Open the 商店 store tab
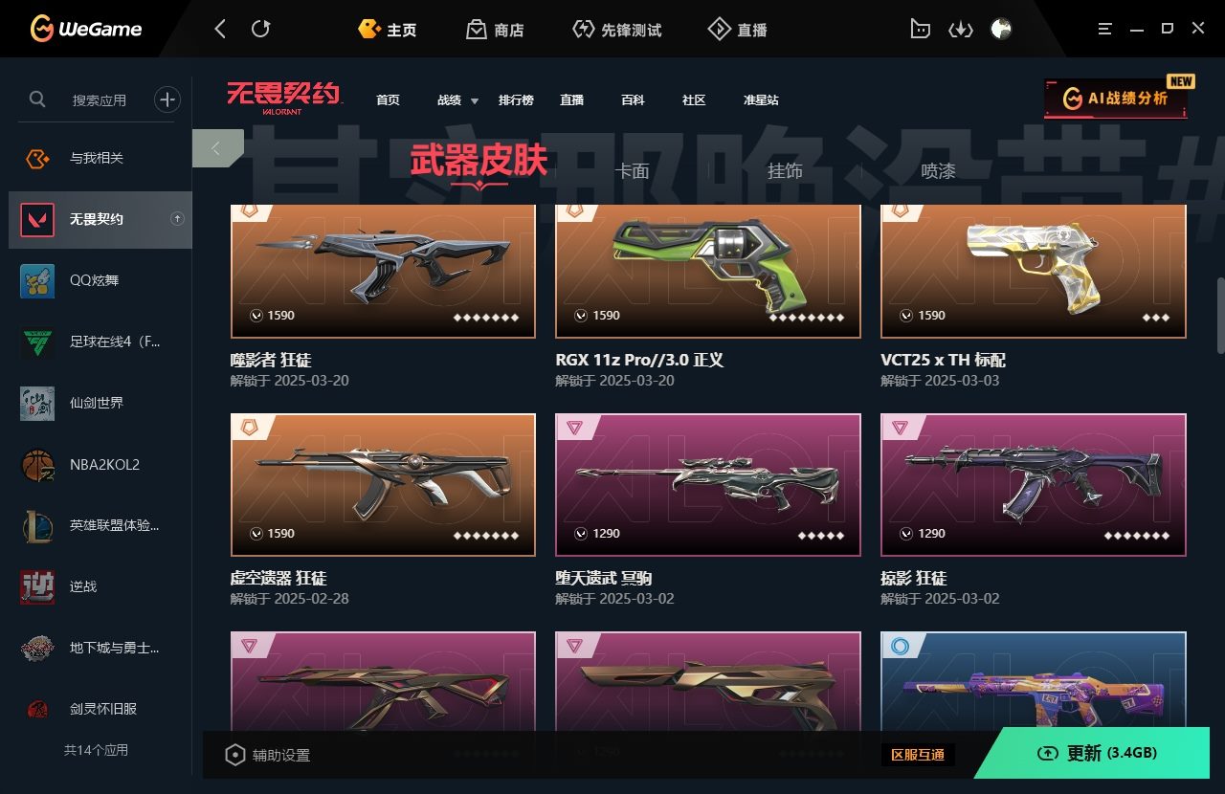The image size is (1225, 794). click(495, 30)
